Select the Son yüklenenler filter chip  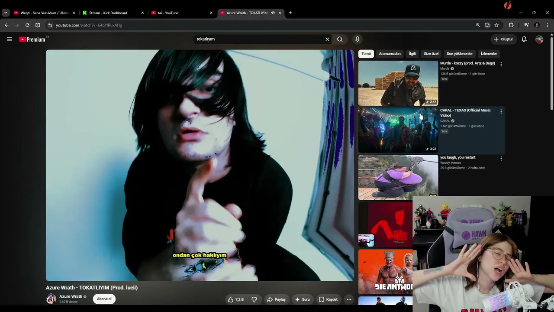pos(460,54)
